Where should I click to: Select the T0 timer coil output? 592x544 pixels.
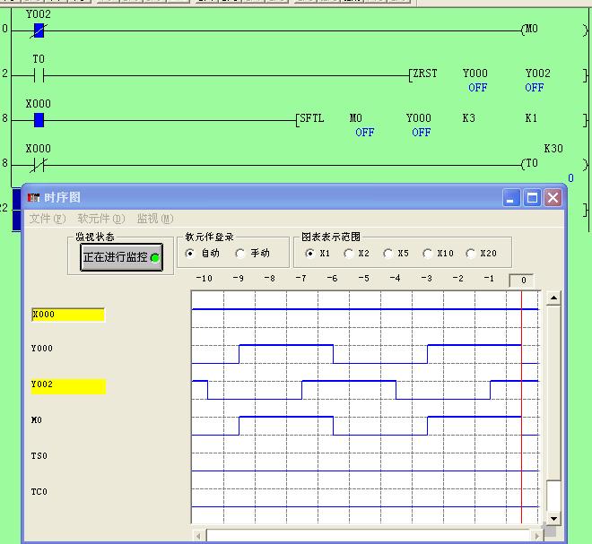click(x=531, y=164)
